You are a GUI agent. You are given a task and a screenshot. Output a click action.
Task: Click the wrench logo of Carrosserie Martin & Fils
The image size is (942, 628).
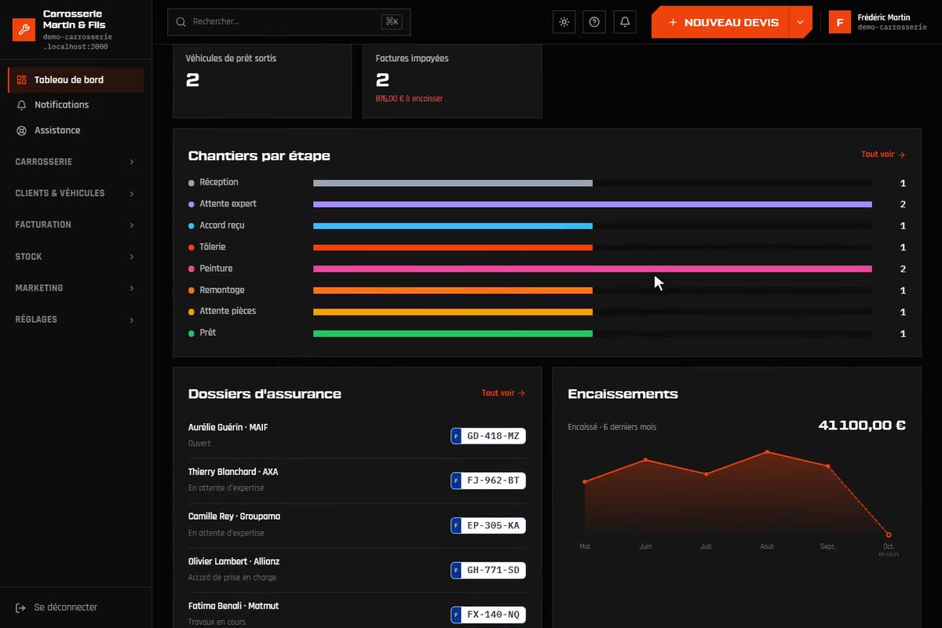coord(24,30)
